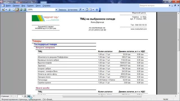Click vertical scrollbar down arrow
The width and height of the screenshot is (180, 101).
(179, 93)
